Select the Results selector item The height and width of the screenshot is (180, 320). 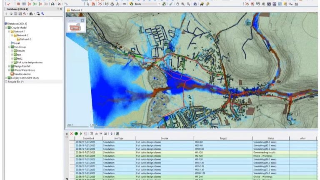[x=22, y=74]
